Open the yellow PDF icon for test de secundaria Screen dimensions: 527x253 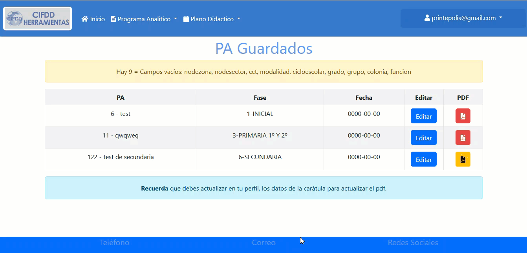[x=463, y=159]
